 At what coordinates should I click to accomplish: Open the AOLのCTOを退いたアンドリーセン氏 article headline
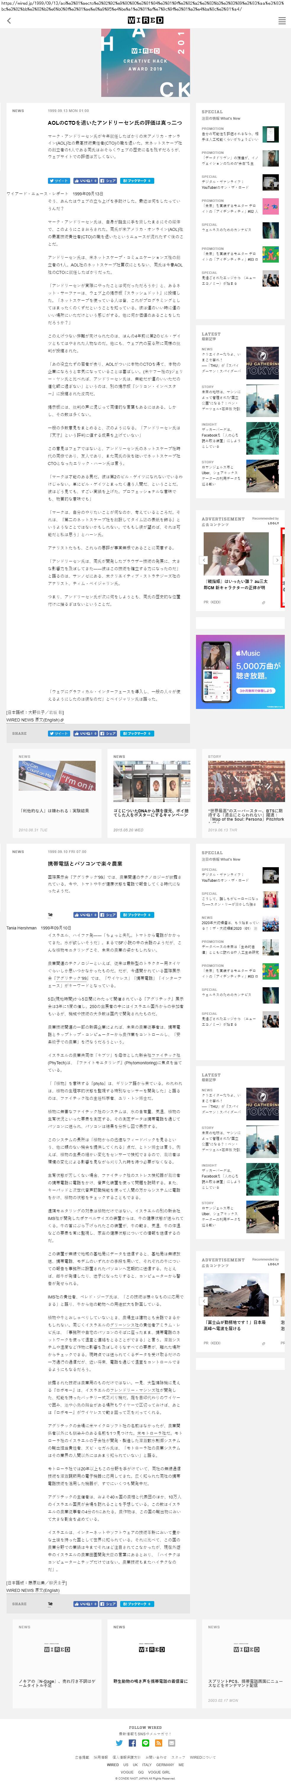click(115, 122)
